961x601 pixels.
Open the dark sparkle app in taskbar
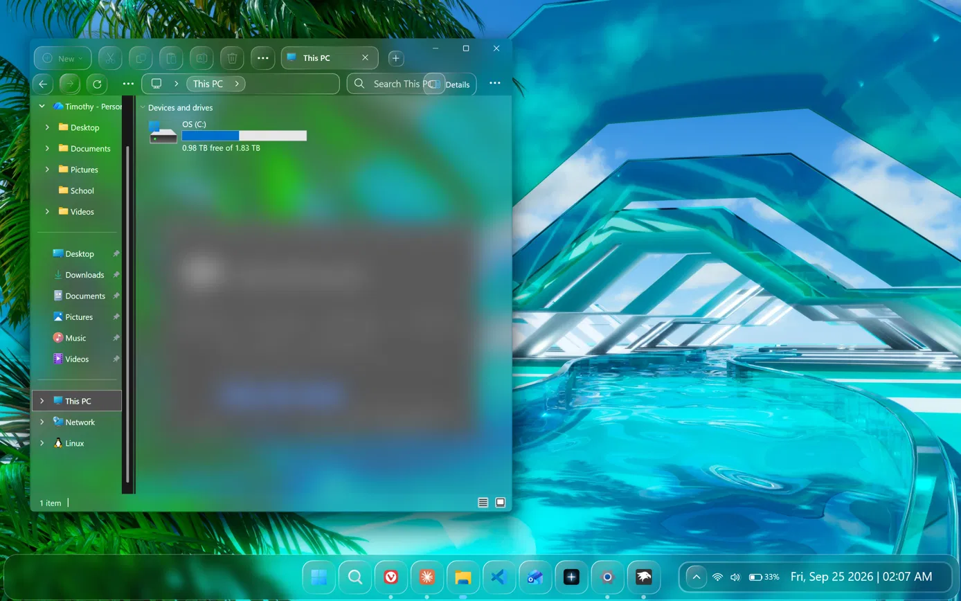(571, 577)
